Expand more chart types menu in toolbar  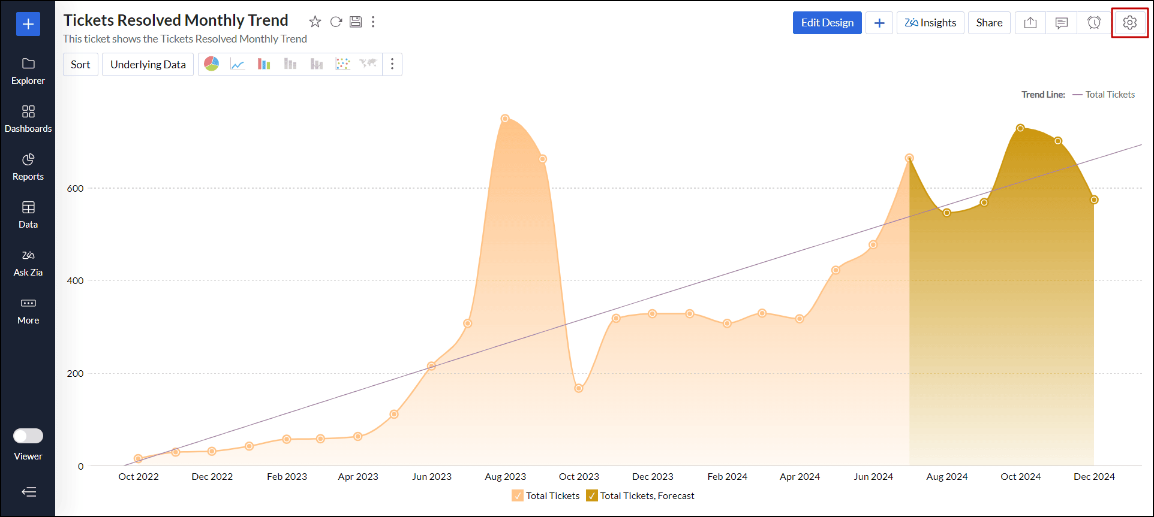click(392, 64)
